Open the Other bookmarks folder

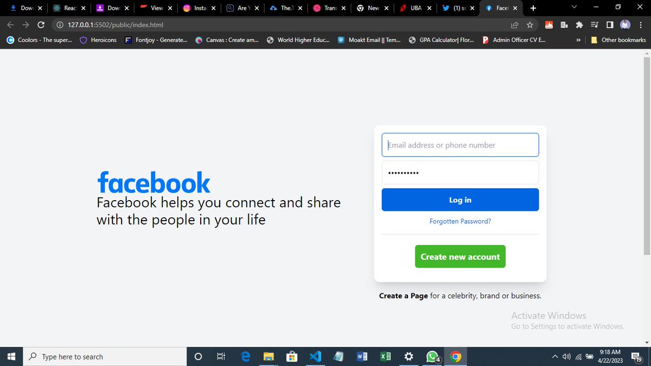pos(618,40)
